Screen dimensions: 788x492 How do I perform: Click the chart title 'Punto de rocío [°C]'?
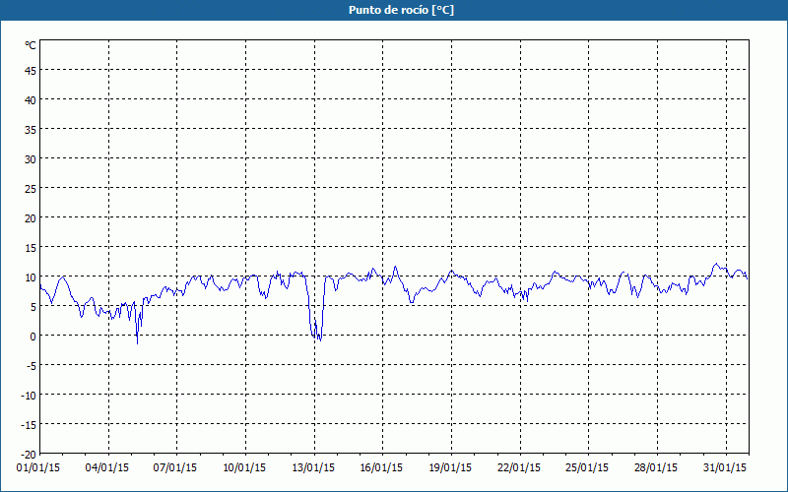pyautogui.click(x=401, y=10)
